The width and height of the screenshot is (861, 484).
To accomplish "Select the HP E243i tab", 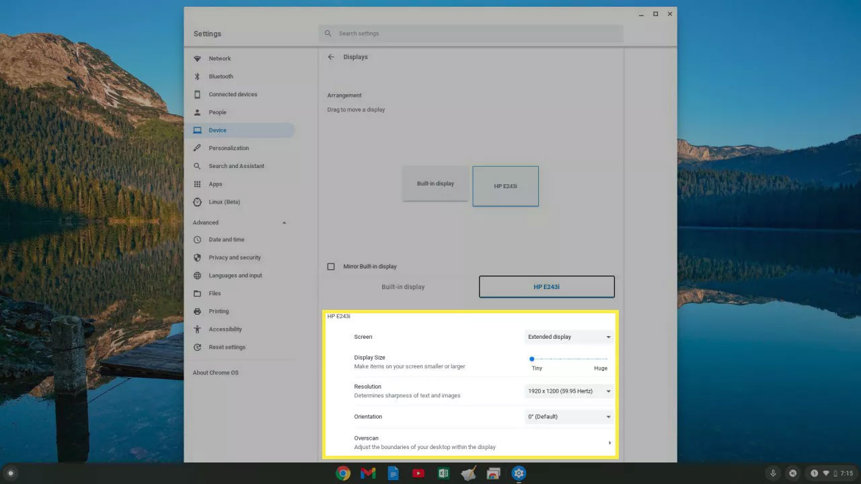I will 547,287.
